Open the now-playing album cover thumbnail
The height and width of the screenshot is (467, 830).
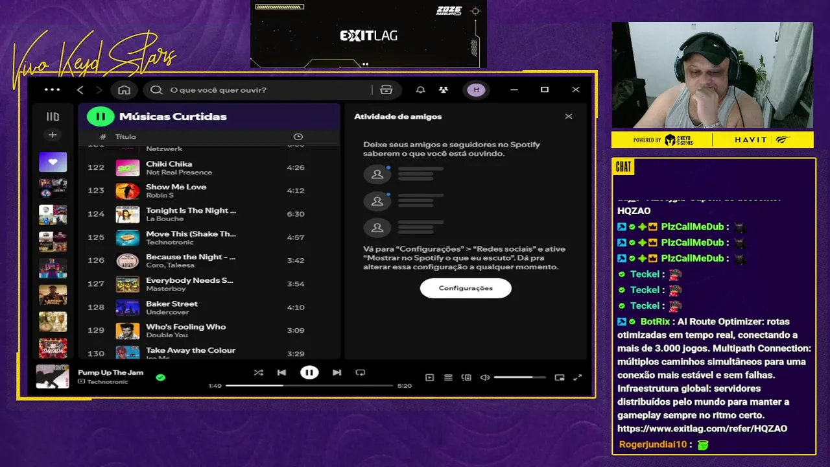coord(53,377)
